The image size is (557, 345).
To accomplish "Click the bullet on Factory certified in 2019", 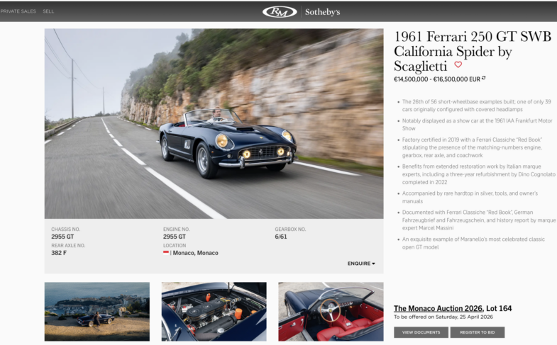I will tap(473, 147).
